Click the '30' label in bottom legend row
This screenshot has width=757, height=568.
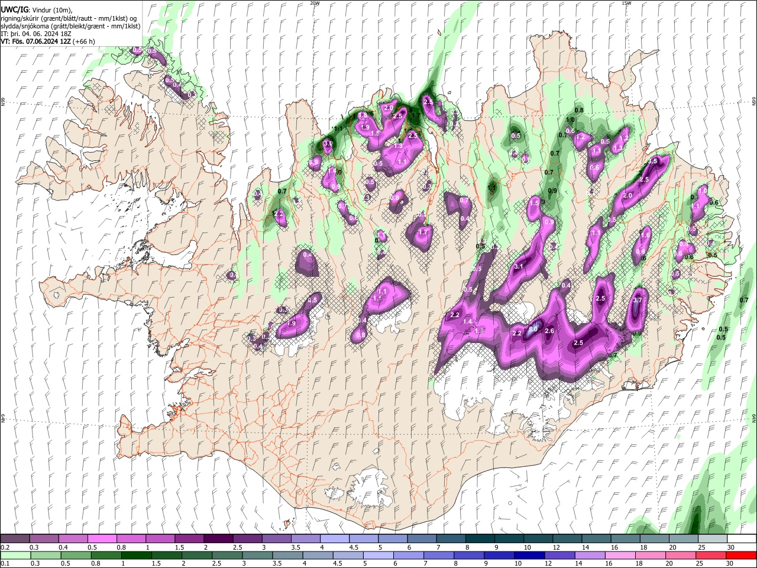click(x=731, y=563)
